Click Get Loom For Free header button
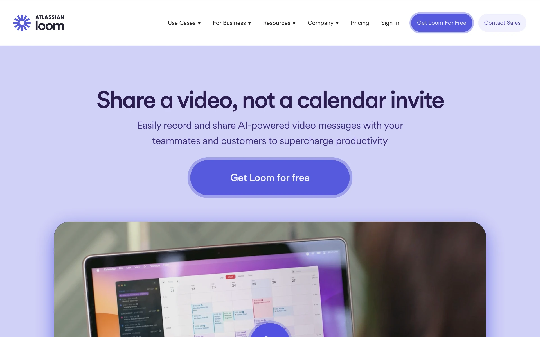The height and width of the screenshot is (337, 540). tap(442, 23)
